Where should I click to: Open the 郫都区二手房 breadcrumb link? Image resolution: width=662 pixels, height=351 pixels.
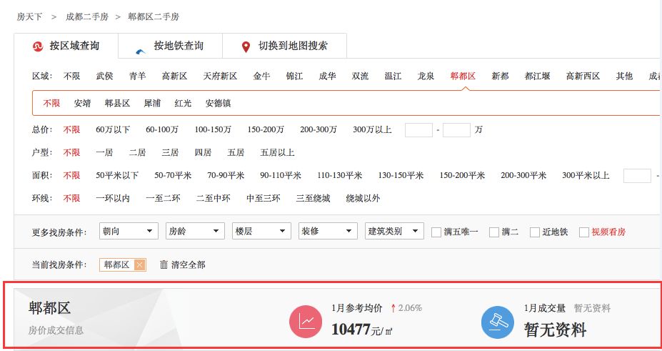pyautogui.click(x=154, y=17)
